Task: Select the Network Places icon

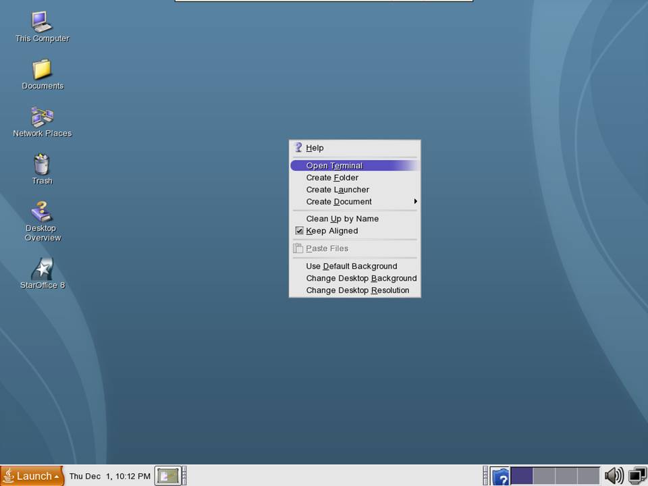Action: 42,122
